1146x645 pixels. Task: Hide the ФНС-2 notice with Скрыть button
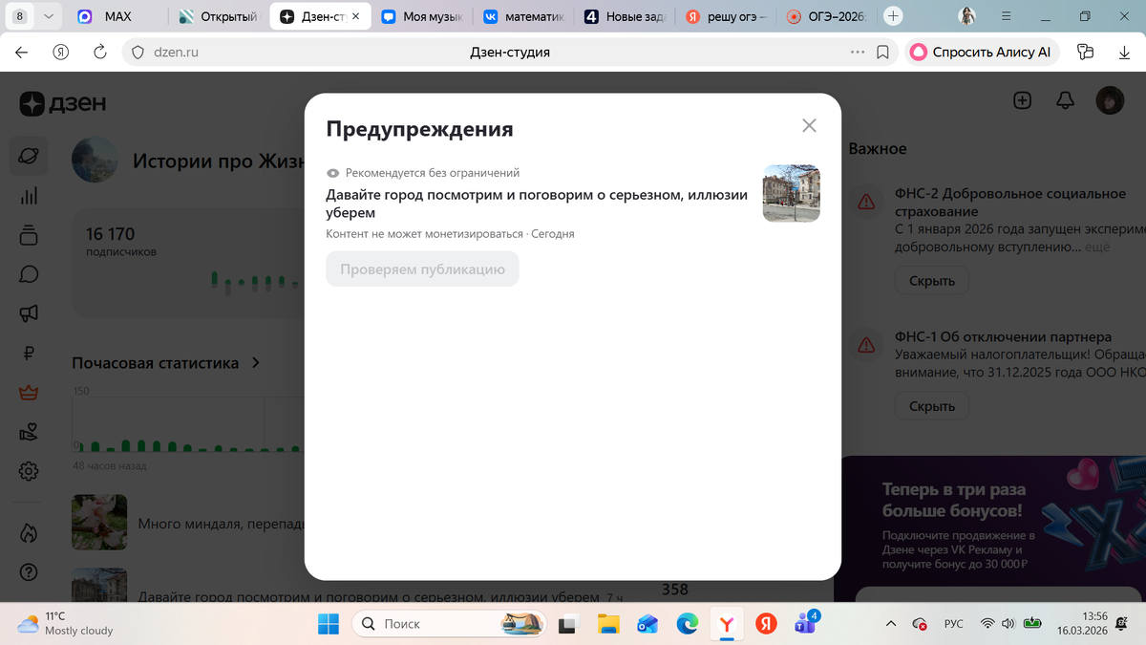coord(931,280)
